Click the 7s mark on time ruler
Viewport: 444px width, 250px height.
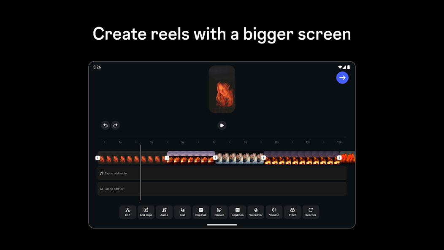(214, 142)
